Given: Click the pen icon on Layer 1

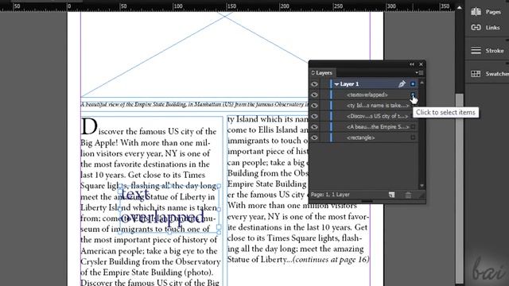Looking at the screenshot, I should (402, 84).
